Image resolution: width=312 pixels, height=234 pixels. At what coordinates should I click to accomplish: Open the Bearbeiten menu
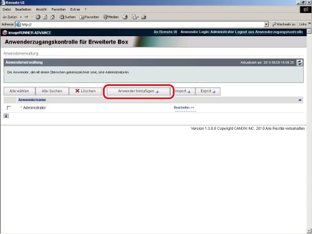pos(23,9)
